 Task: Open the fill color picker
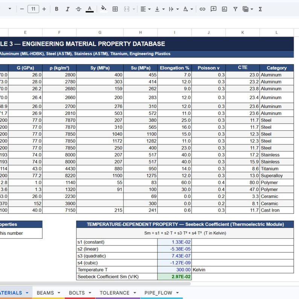coord(104,9)
